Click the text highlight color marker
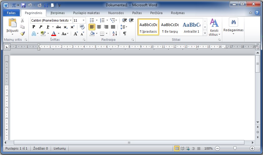The height and width of the screenshot is (155, 263). click(x=43, y=34)
